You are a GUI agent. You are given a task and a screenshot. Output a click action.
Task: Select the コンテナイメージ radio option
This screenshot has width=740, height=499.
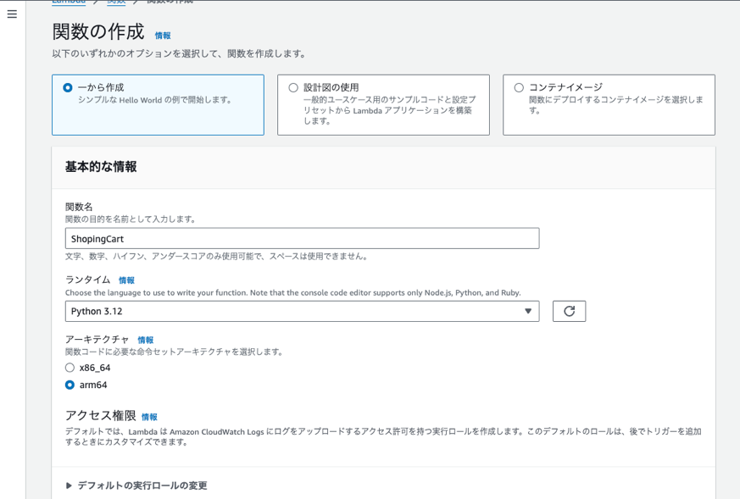pos(519,88)
